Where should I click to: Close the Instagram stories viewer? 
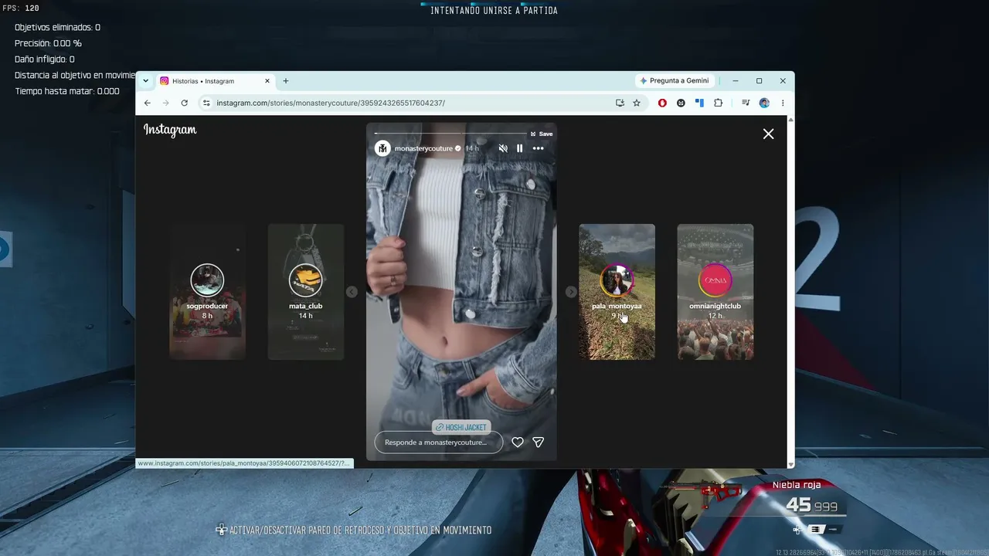pos(768,134)
